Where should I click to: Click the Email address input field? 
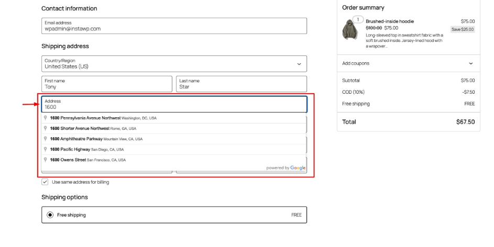pos(174,26)
